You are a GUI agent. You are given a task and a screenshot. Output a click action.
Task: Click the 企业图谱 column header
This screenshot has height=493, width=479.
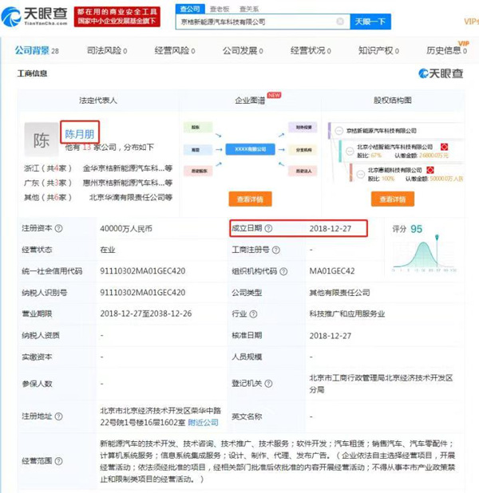pos(250,101)
